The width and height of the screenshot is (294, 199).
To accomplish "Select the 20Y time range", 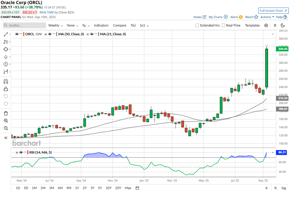I will (x=118, y=188).
